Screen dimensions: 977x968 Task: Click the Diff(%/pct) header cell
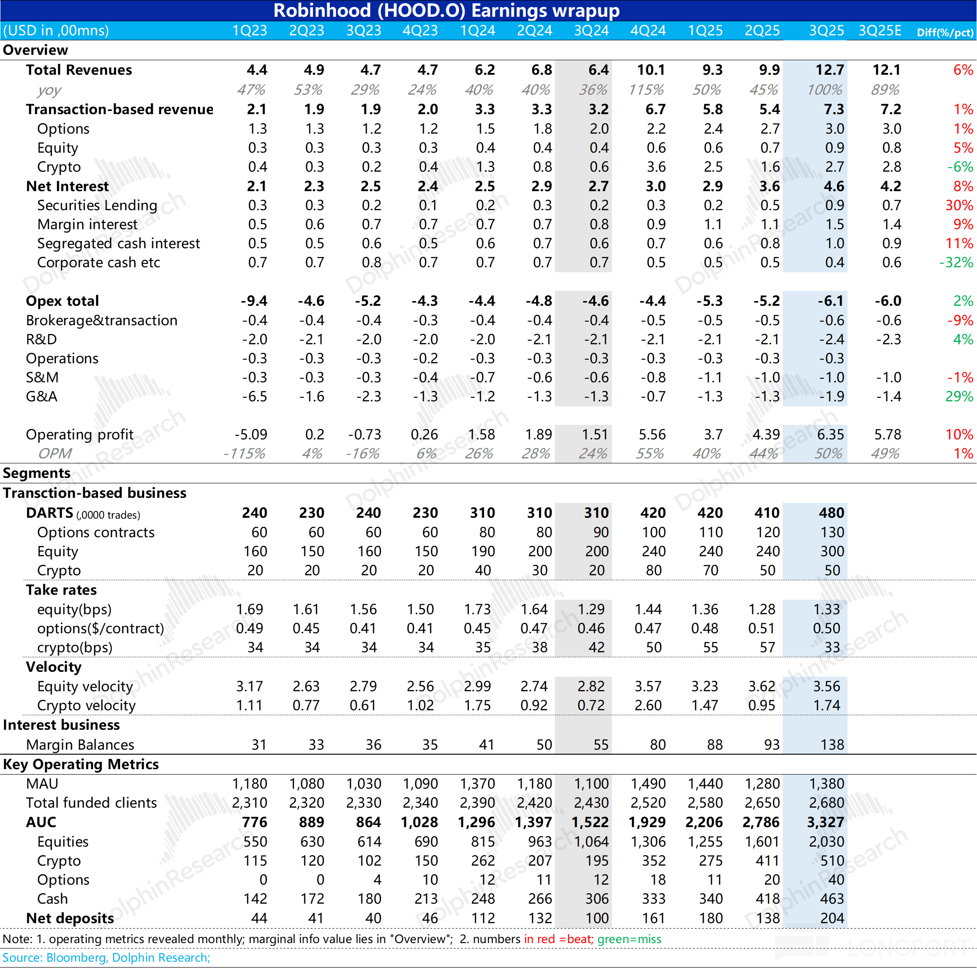tap(945, 32)
